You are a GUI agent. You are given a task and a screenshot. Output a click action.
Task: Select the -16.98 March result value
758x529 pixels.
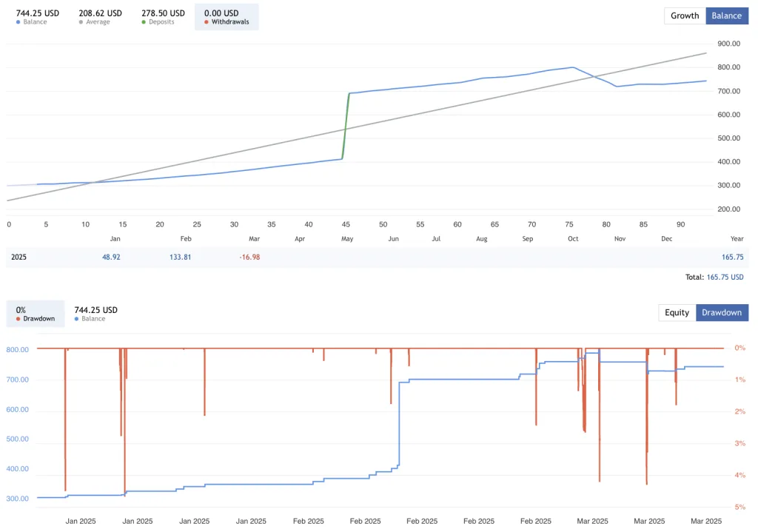[x=249, y=257]
